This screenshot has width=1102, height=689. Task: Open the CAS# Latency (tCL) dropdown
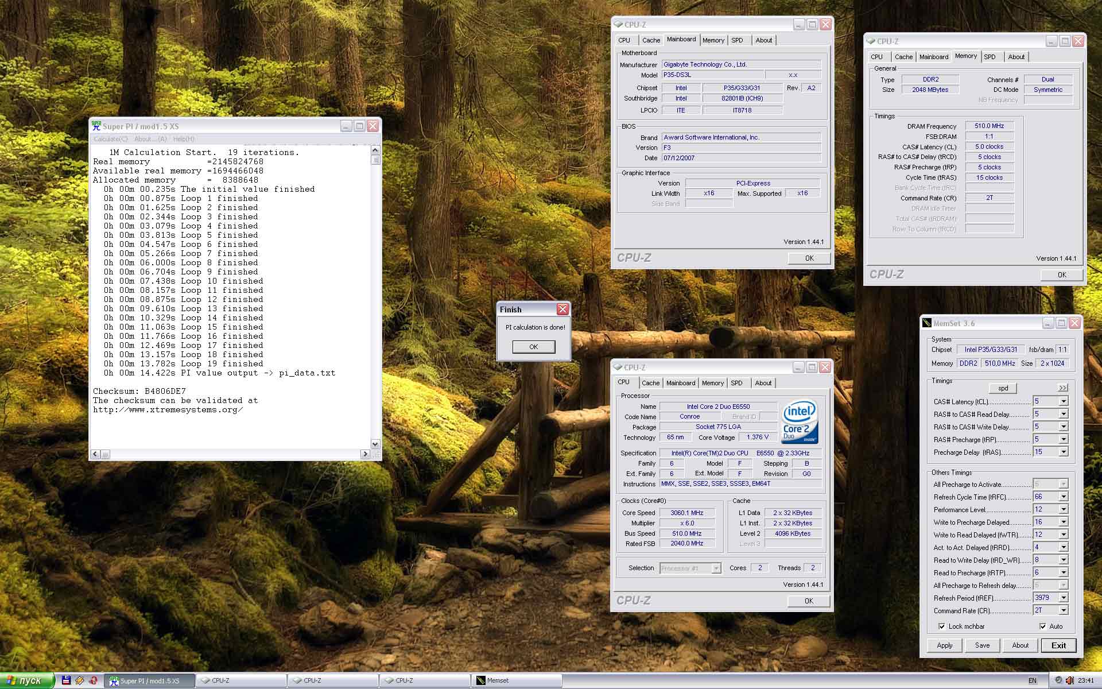point(1064,401)
